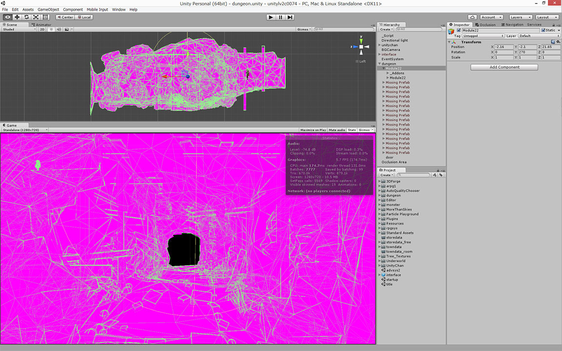
Task: Select the Scale tool
Action: click(36, 17)
